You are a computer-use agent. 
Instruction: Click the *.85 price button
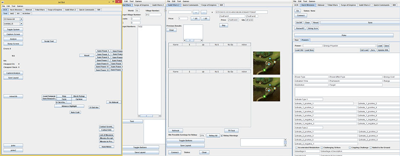[x=195, y=18]
